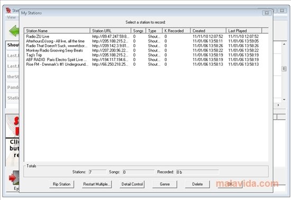Click Created date 11/01/06 13:58:26

pos(208,46)
